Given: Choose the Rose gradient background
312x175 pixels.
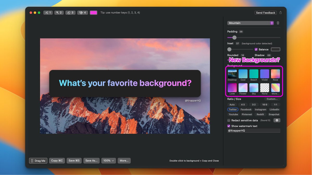Looking at the screenshot, I should click(x=276, y=74).
